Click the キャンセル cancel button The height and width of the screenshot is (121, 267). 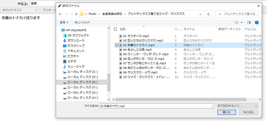click(248, 112)
